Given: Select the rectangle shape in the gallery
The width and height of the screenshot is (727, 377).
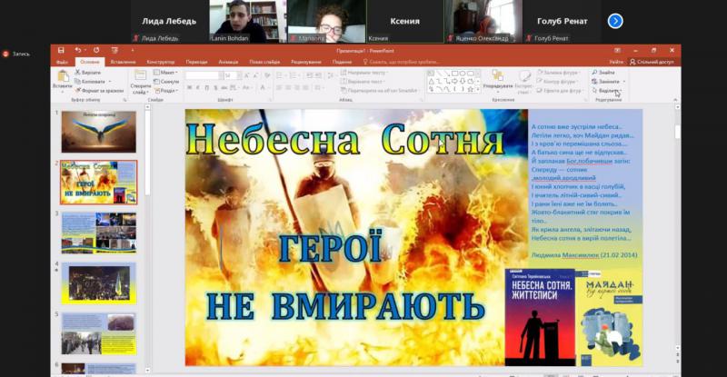Looking at the screenshot, I should click(x=455, y=74).
